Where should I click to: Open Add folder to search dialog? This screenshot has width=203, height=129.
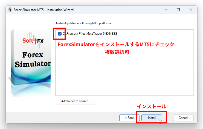pyautogui.click(x=76, y=101)
